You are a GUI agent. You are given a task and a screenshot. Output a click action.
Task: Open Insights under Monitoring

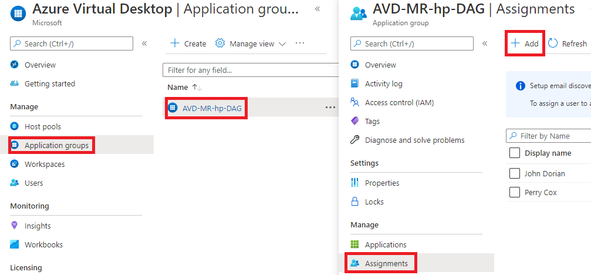tap(38, 226)
